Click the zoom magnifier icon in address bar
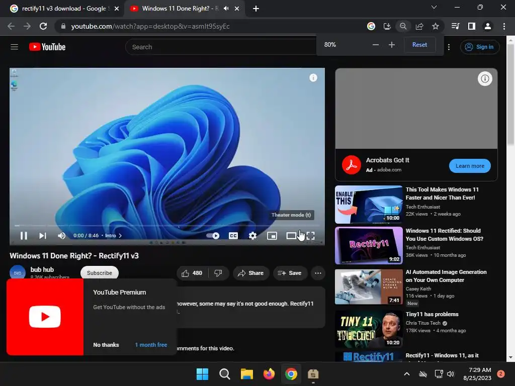This screenshot has width=515, height=386. tap(403, 26)
